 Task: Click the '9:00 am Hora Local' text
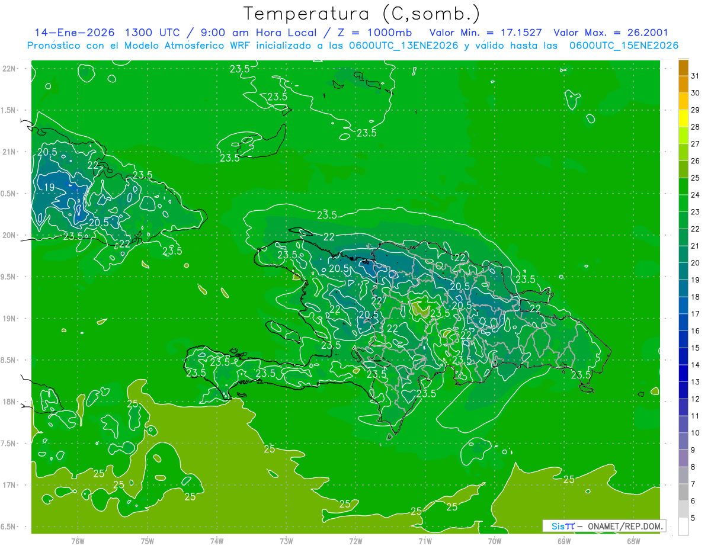pos(259,33)
